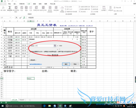The width and height of the screenshot is (136, 108).
Task: Click the Undo arrow in quick access toolbar
Action: pyautogui.click(x=8, y=1)
